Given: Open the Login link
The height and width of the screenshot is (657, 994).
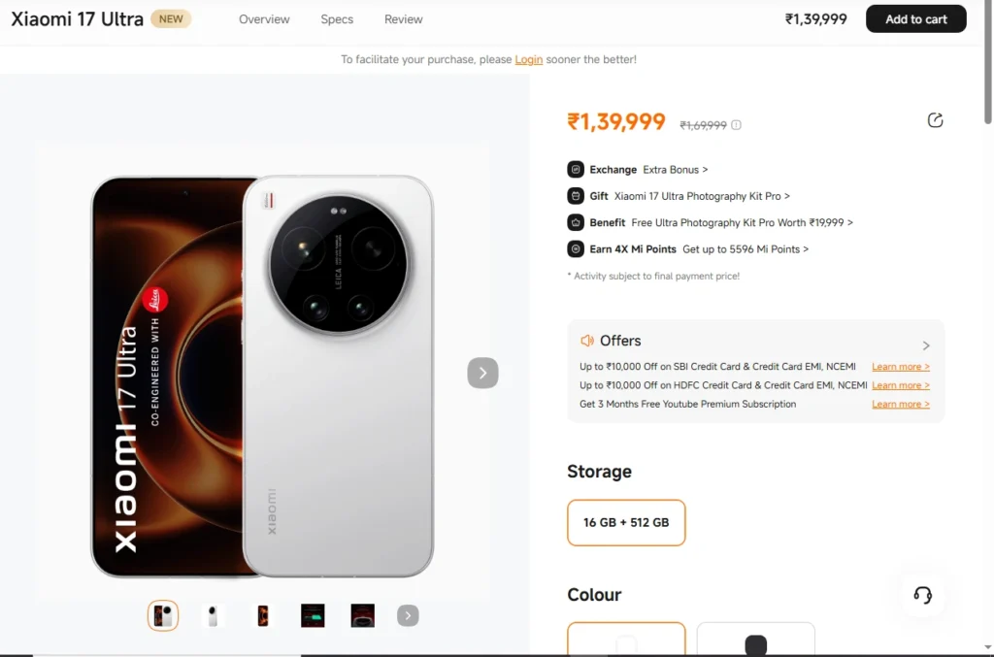Looking at the screenshot, I should tap(528, 59).
